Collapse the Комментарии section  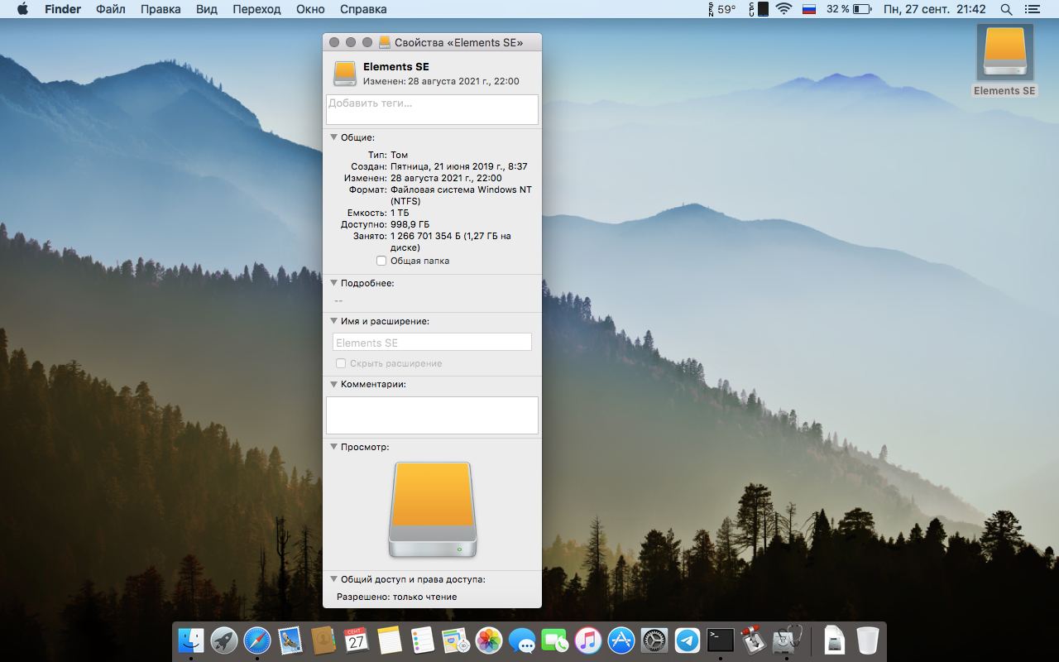tap(334, 384)
